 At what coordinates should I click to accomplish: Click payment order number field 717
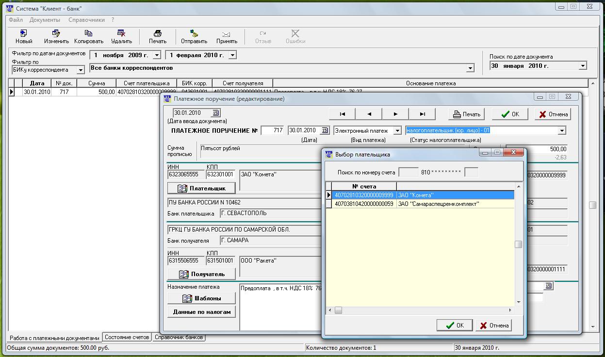[272, 130]
